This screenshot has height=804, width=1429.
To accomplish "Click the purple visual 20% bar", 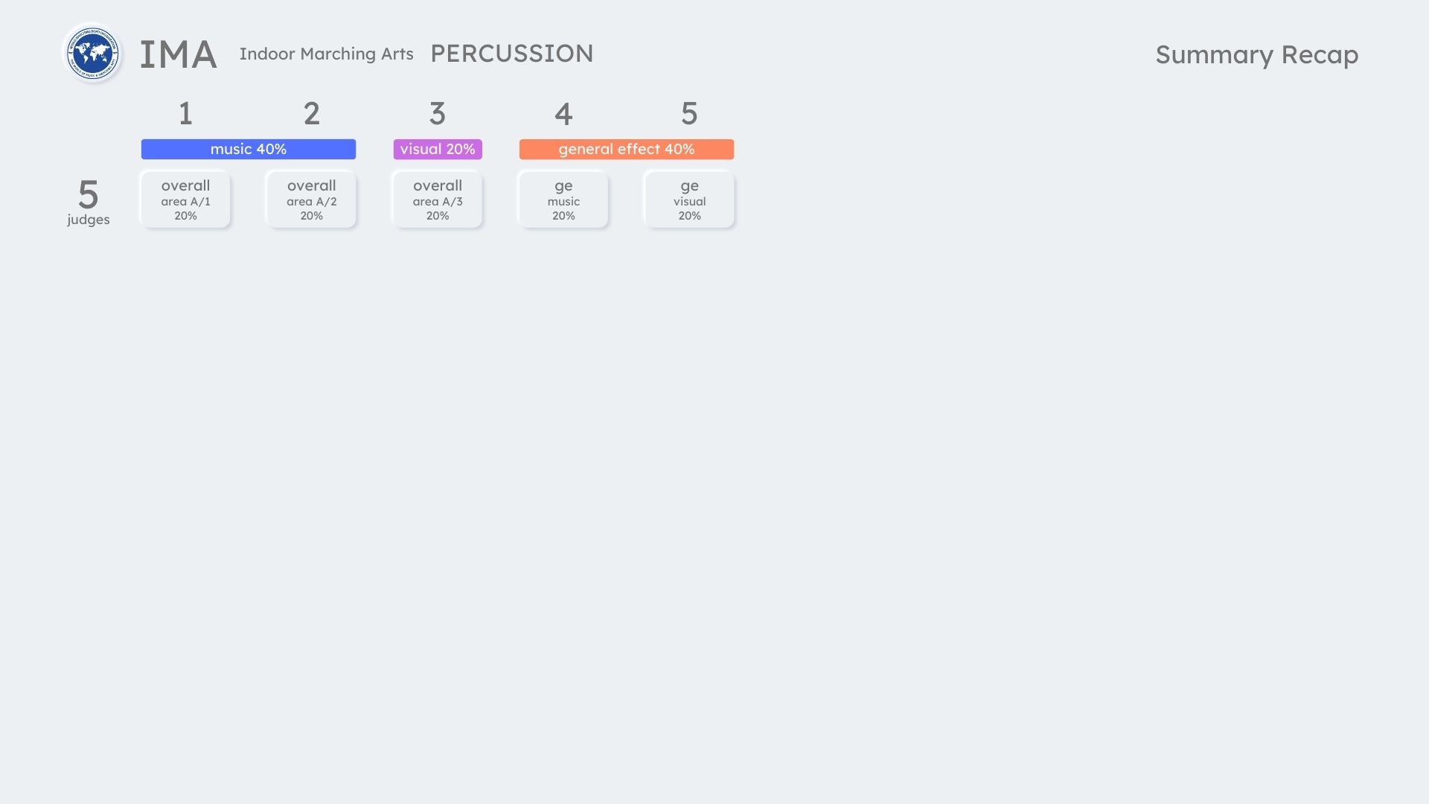I will (438, 149).
